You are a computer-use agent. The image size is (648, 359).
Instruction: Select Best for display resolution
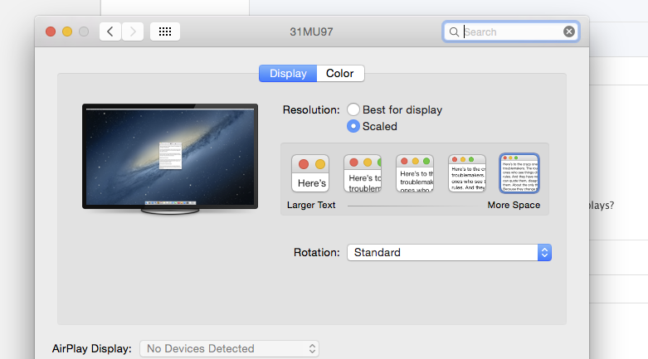point(353,109)
